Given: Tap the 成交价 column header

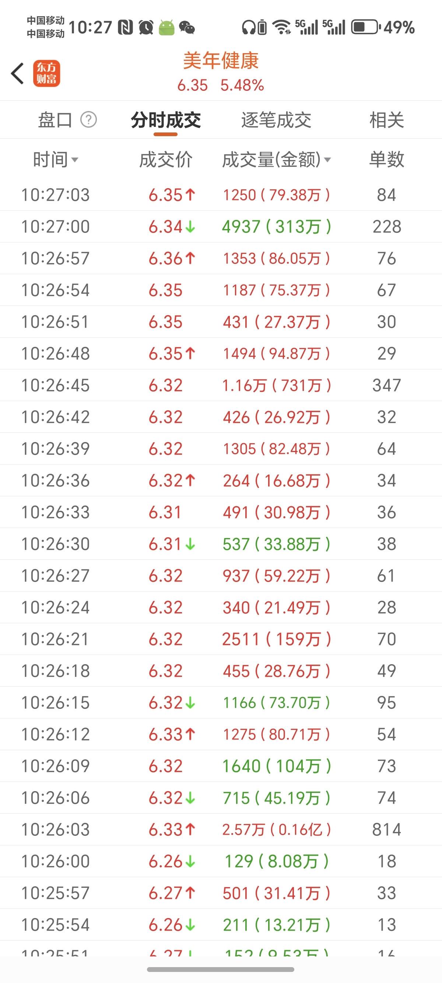Looking at the screenshot, I should (x=166, y=159).
